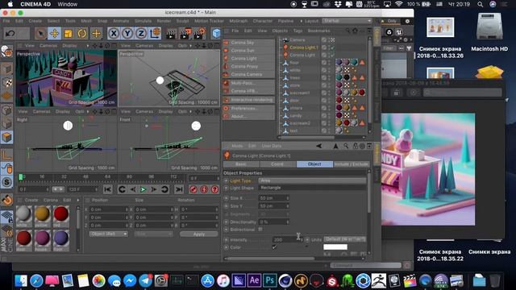Image resolution: width=516 pixels, height=290 pixels.
Task: Click the Undo arrow in the toolbar
Action: (10, 33)
